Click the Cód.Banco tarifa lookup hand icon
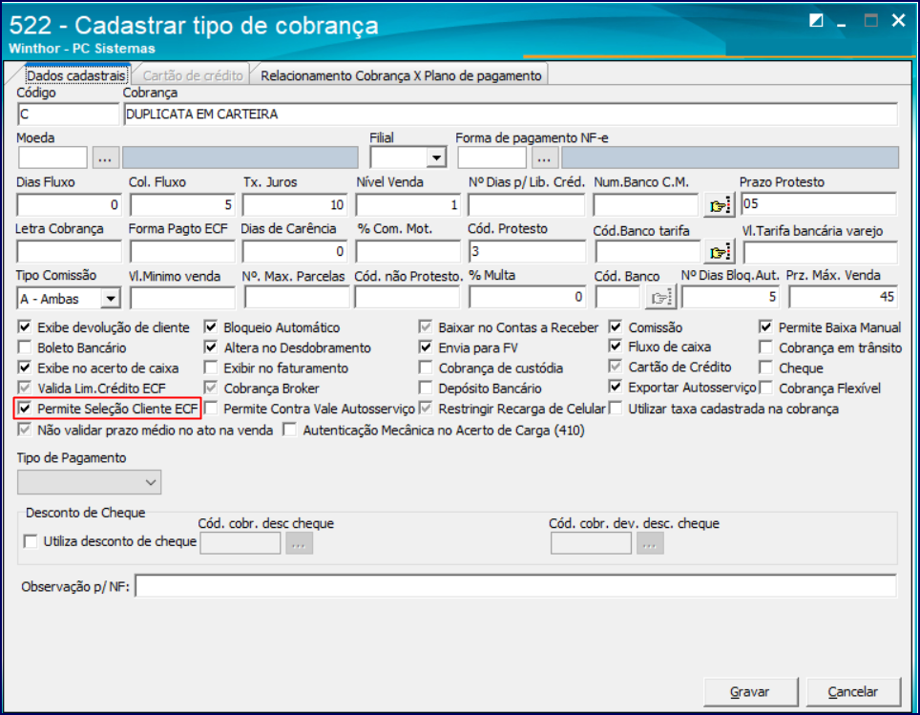 pyautogui.click(x=720, y=252)
